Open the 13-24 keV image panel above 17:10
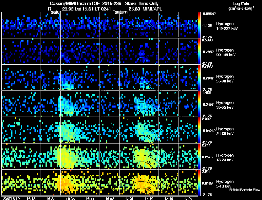 [149, 156]
